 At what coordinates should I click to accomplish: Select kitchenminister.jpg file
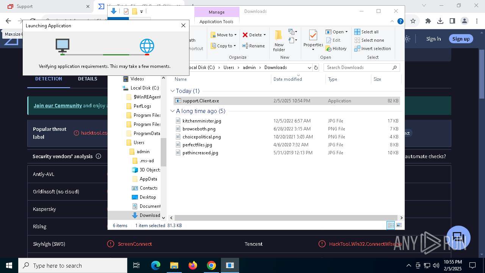(287, 121)
